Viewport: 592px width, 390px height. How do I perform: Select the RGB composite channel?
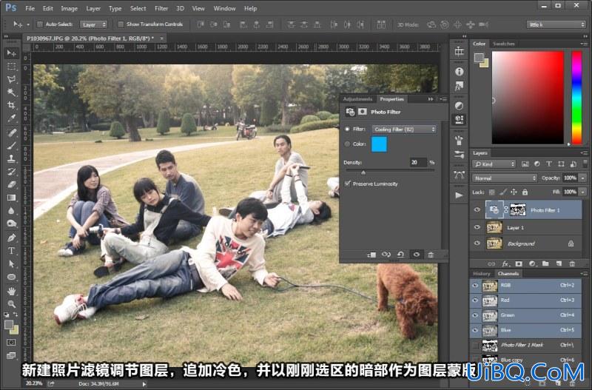click(x=525, y=286)
